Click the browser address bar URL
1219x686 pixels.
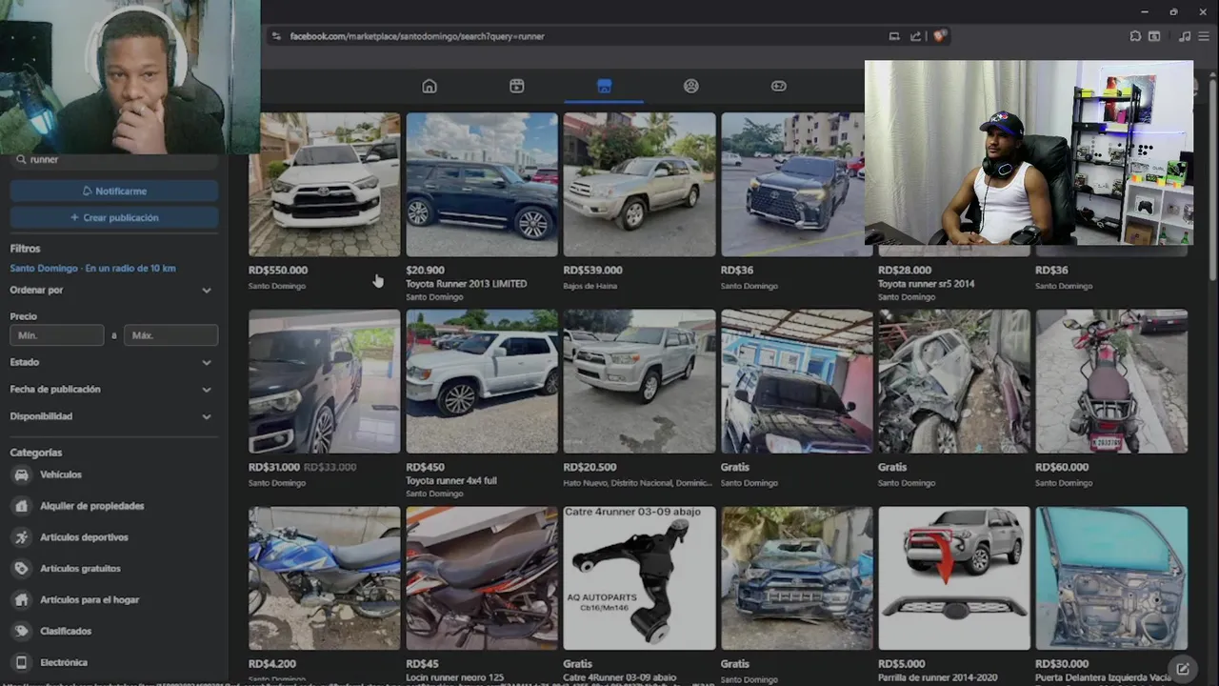(417, 36)
